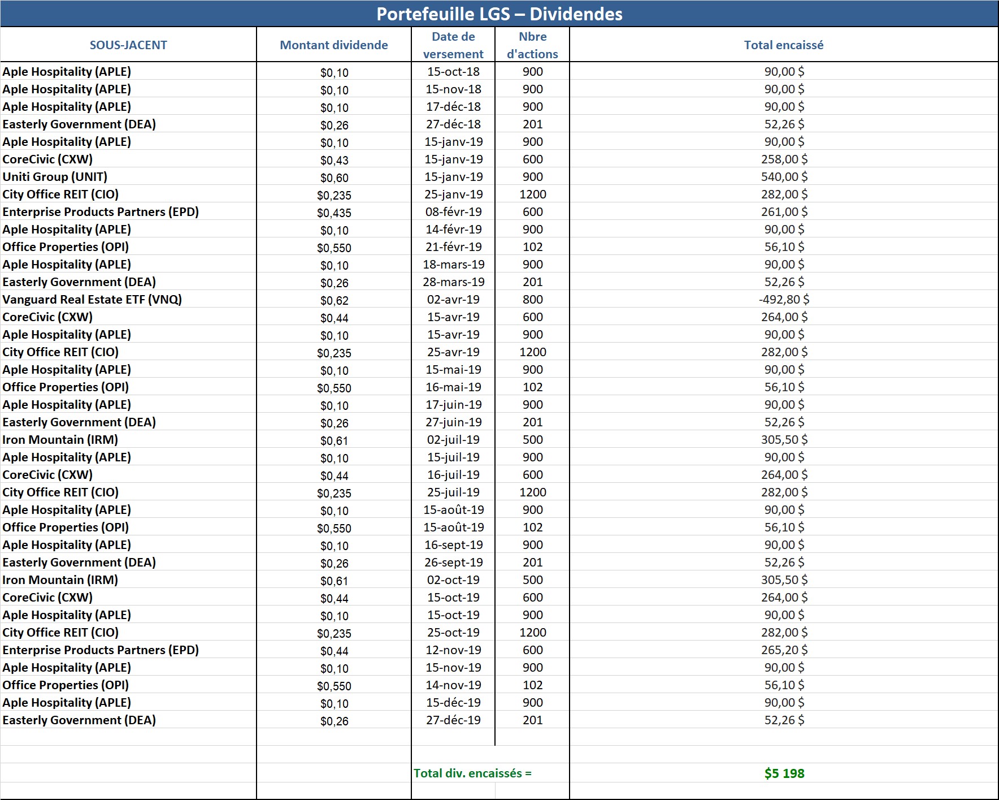This screenshot has height=800, width=999.
Task: Click the date 25-juil-19
Action: pyautogui.click(x=453, y=492)
